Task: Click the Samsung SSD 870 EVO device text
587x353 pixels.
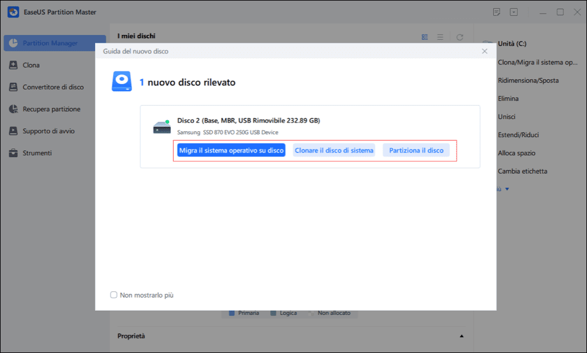Action: point(228,133)
